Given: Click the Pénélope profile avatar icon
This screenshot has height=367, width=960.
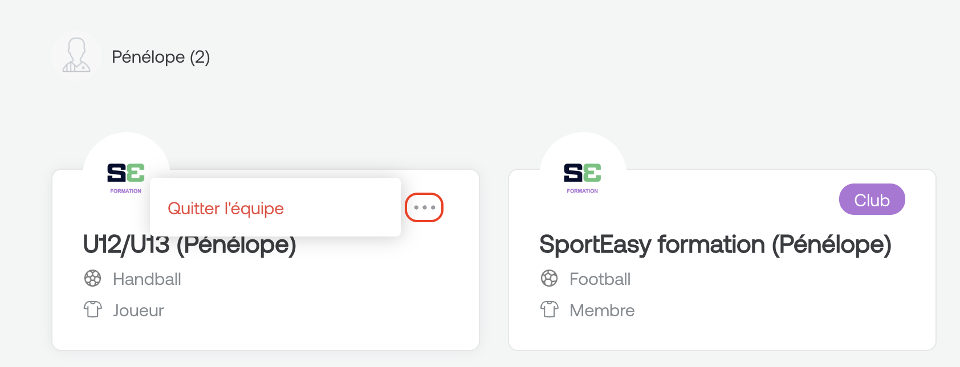Looking at the screenshot, I should pos(76,55).
